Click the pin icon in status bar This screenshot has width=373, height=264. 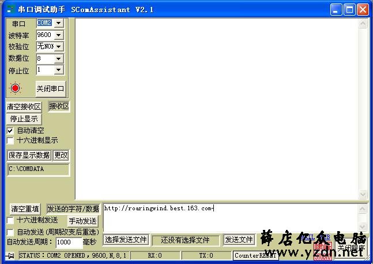(10, 256)
